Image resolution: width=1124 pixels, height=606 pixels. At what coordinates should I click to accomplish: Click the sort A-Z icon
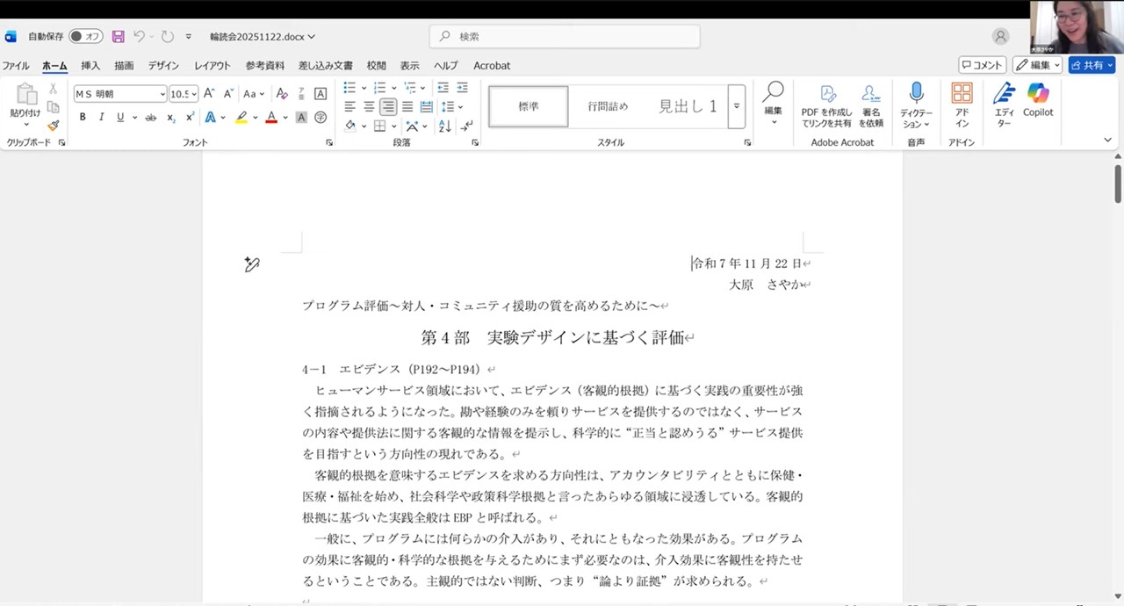click(445, 126)
